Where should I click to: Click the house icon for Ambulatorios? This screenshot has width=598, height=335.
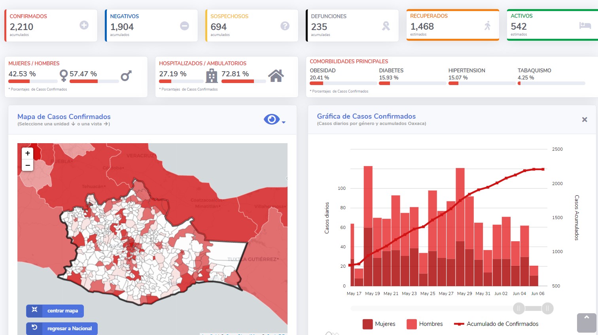point(276,75)
